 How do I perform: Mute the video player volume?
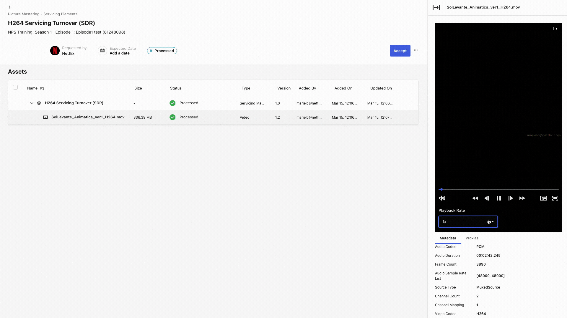click(442, 198)
